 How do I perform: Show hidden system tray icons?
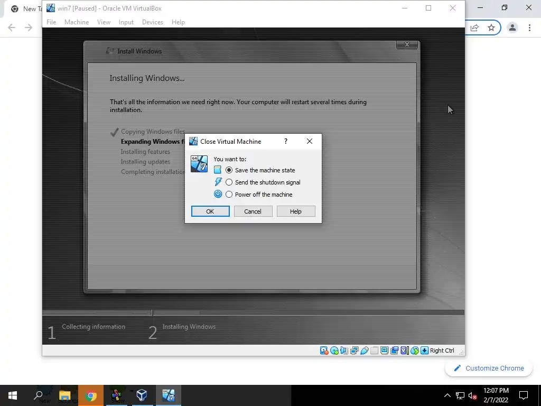[x=447, y=395]
